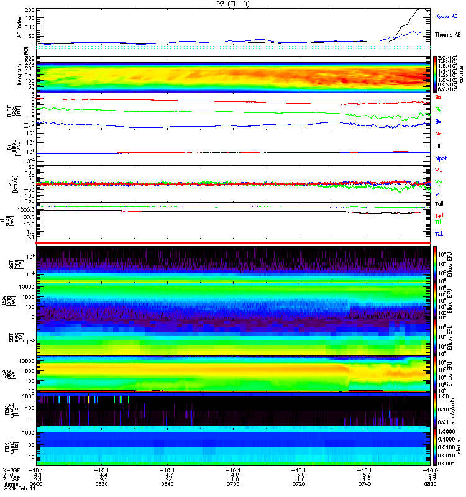Click the 10000 tick on ESA ion axis
The height and width of the screenshot is (497, 466).
coord(27,287)
